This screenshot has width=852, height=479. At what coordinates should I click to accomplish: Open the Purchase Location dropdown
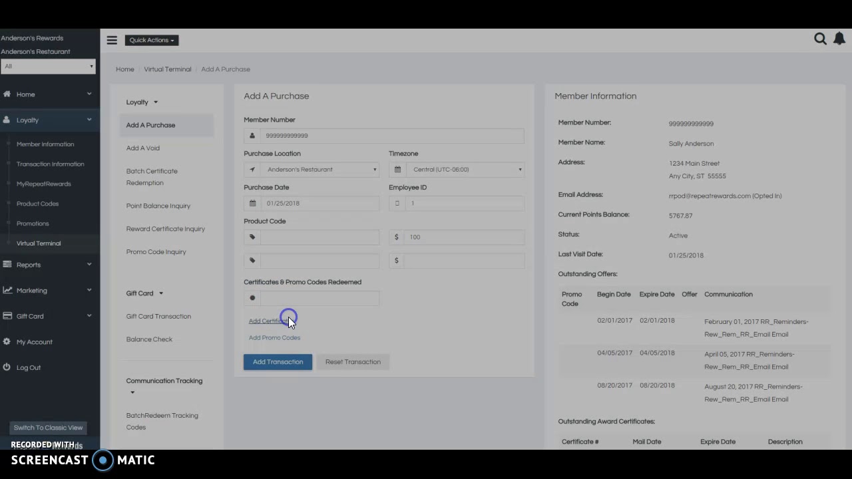pyautogui.click(x=319, y=170)
